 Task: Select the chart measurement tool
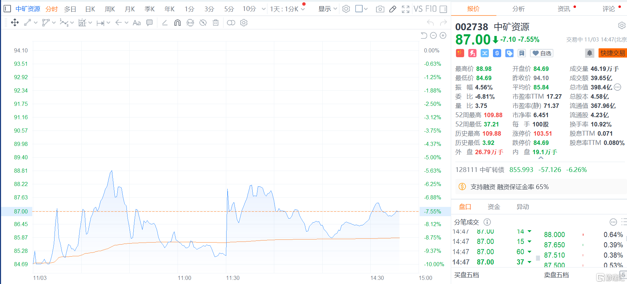click(x=82, y=23)
